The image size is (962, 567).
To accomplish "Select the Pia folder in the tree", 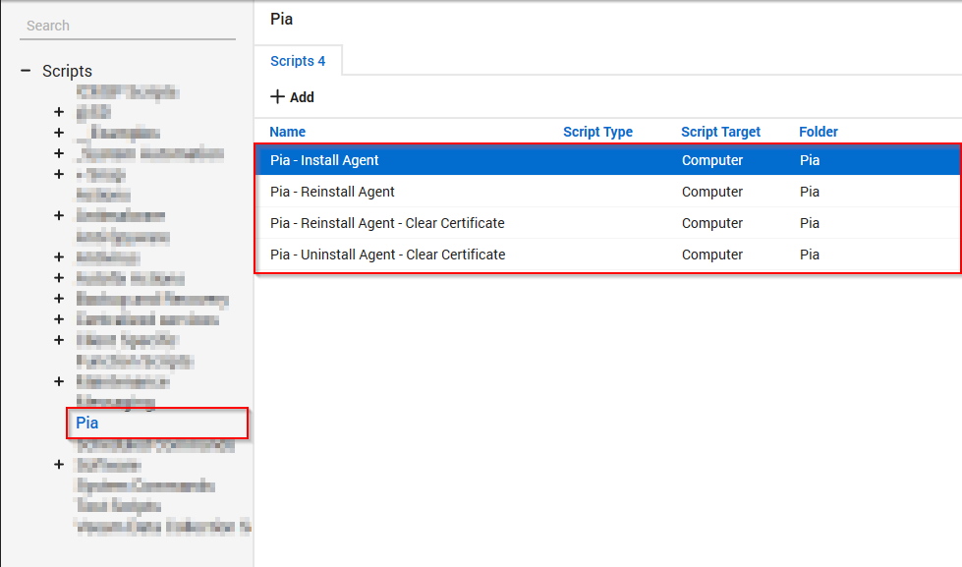I will [x=87, y=423].
